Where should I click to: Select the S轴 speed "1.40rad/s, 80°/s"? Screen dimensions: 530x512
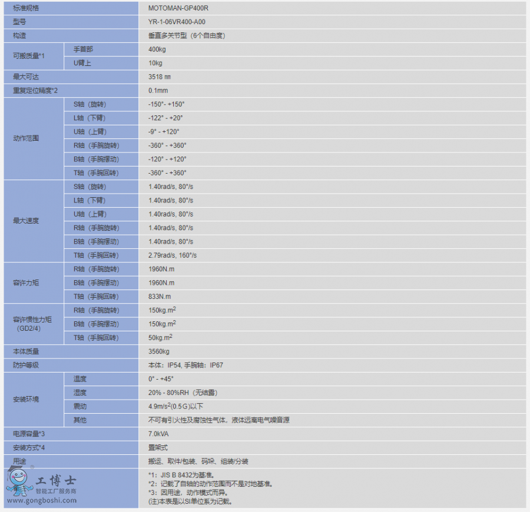[x=171, y=187]
